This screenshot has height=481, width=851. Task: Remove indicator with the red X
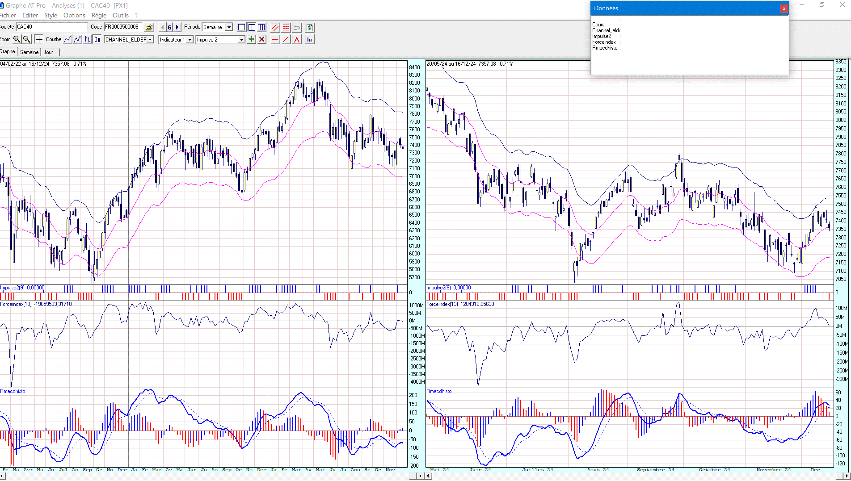262,39
